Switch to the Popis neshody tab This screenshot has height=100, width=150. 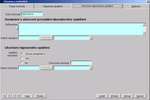coord(17,6)
